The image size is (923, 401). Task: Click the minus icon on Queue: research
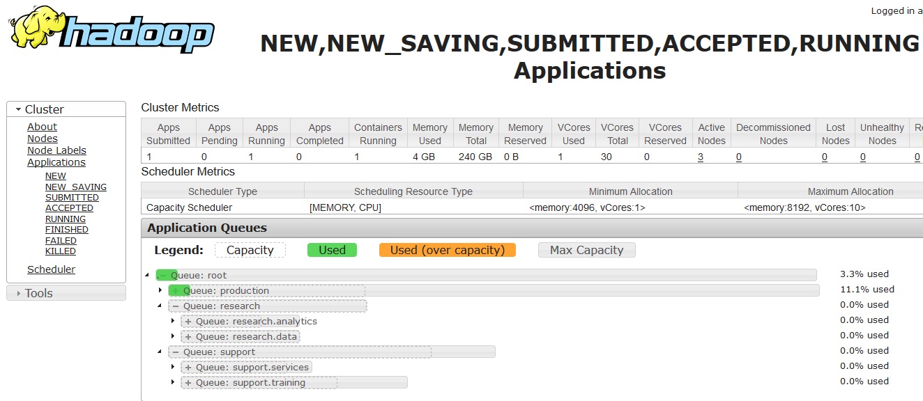click(x=176, y=306)
